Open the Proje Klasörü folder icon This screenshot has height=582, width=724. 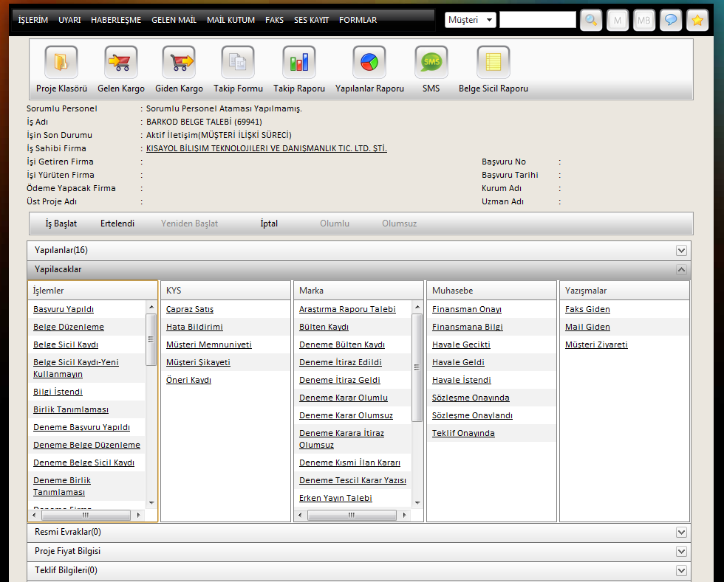(x=61, y=63)
